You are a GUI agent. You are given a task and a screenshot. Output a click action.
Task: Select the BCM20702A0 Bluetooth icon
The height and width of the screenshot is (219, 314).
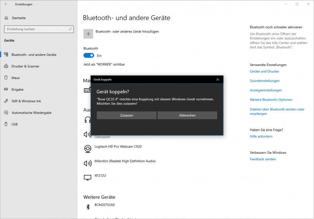click(x=88, y=207)
